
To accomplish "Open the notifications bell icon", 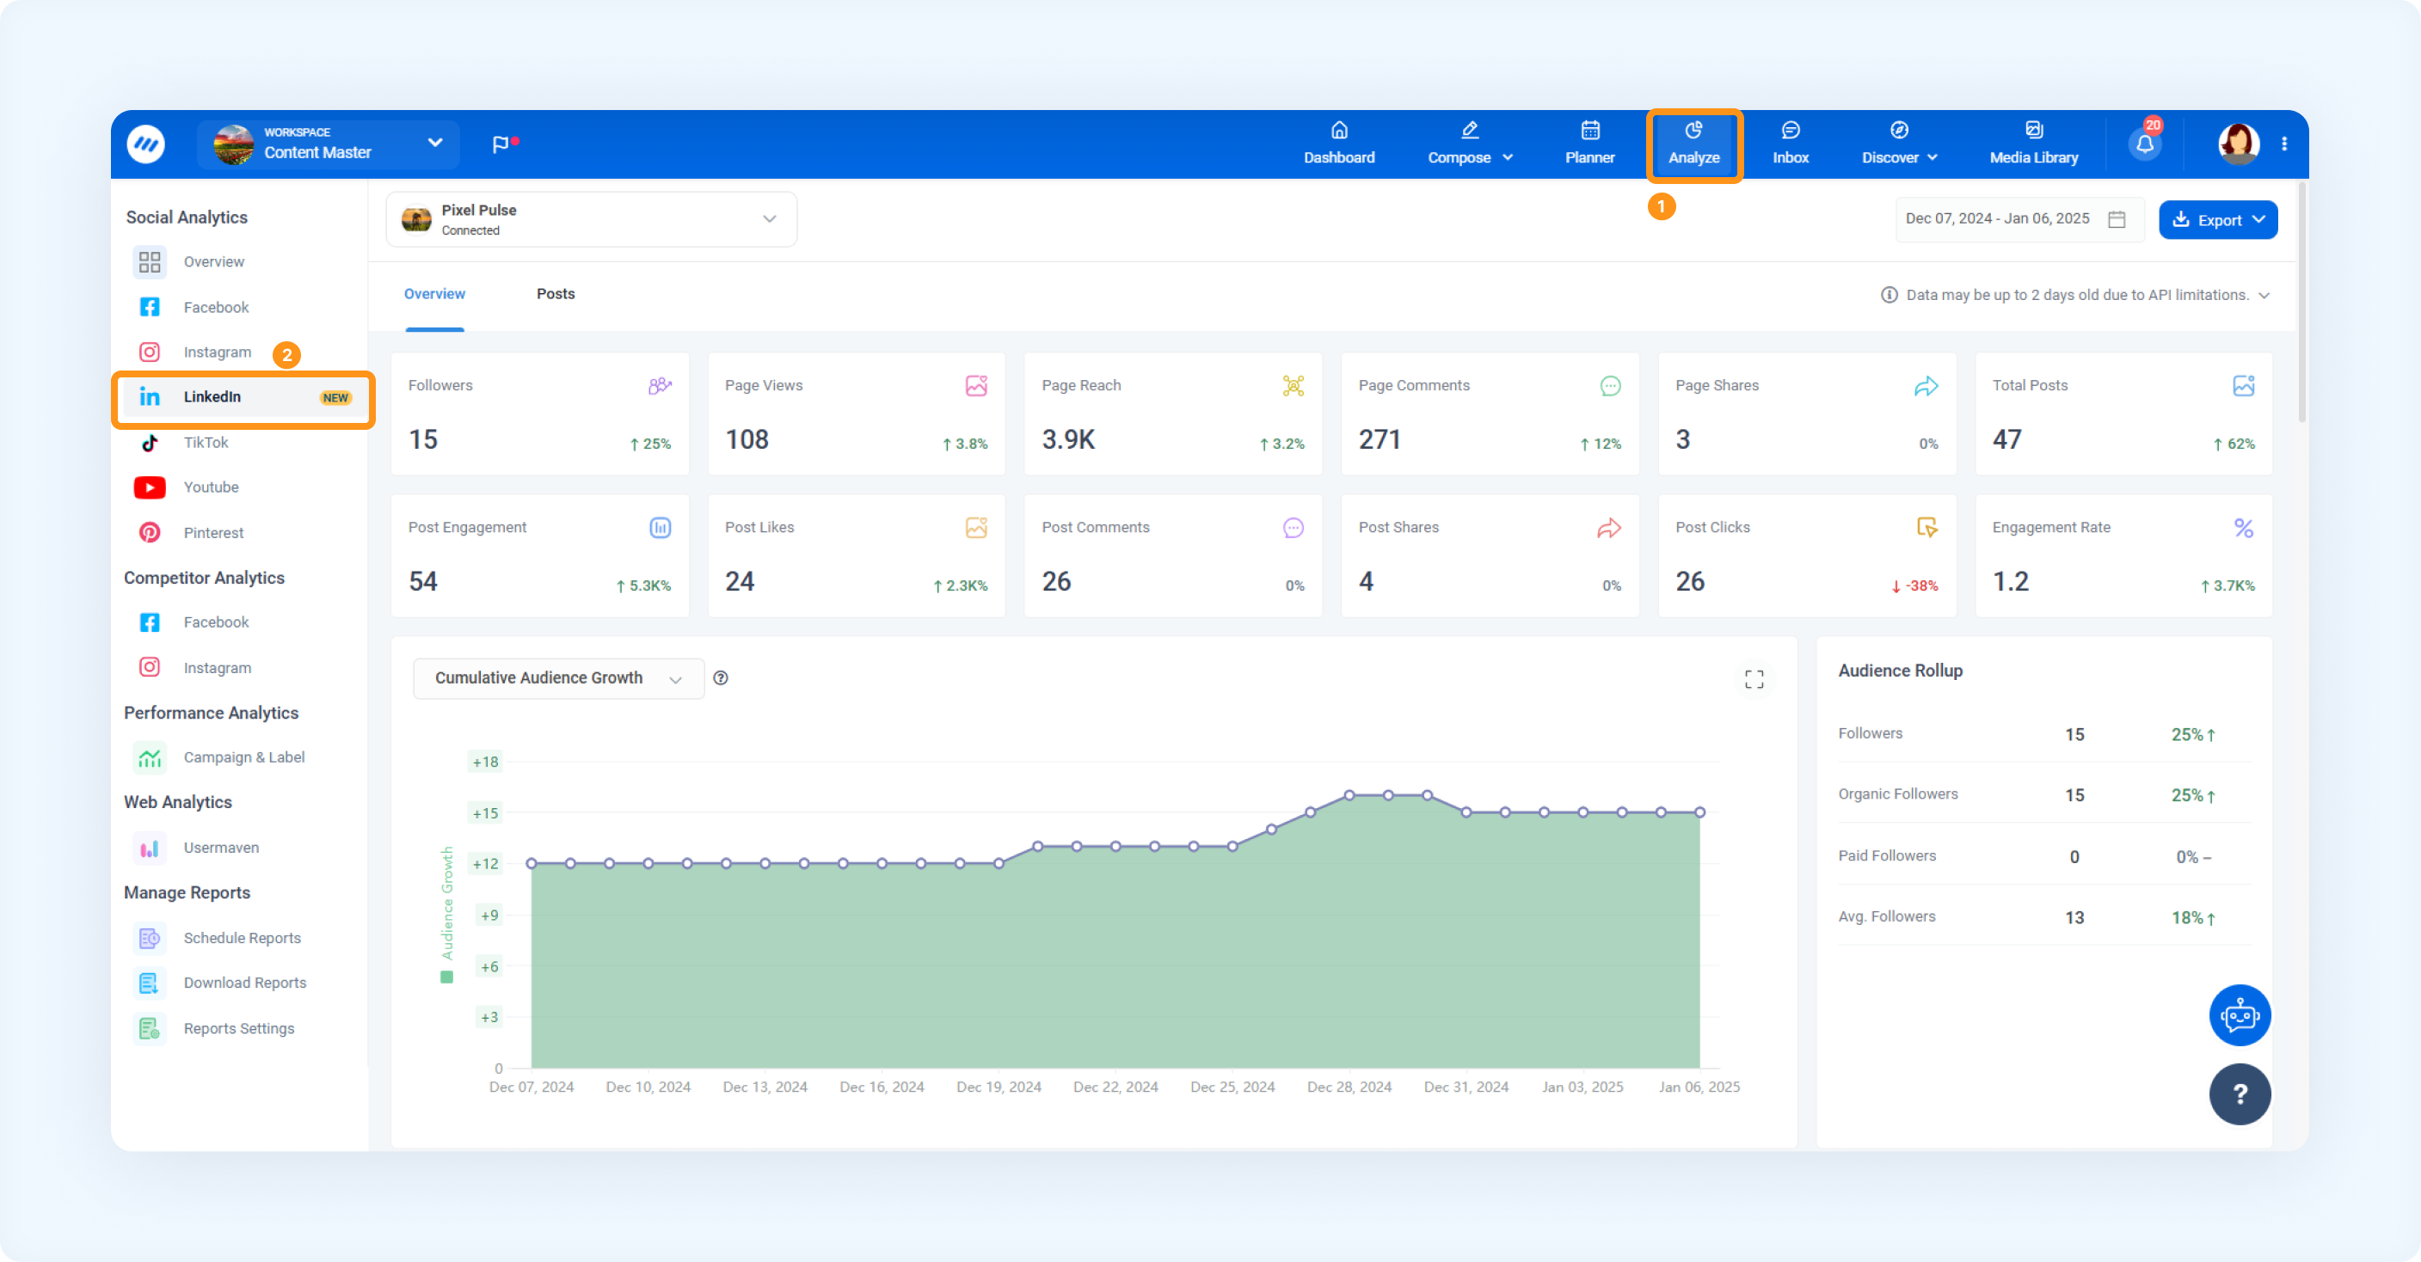I will 2145,144.
